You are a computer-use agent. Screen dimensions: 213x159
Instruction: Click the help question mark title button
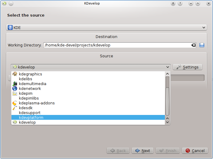(180, 3)
